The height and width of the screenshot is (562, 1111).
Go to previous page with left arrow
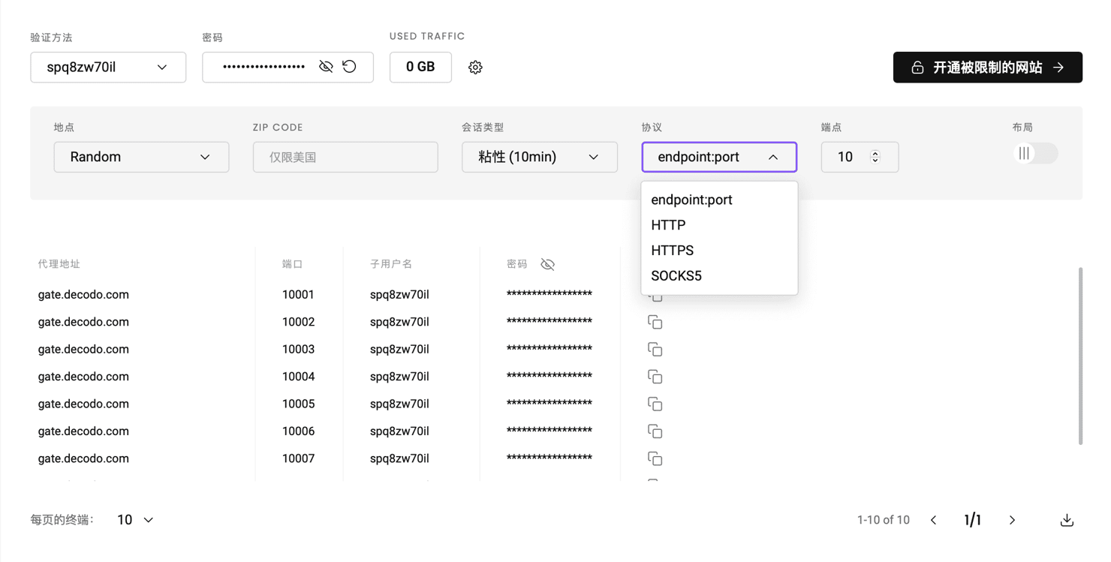coord(934,520)
